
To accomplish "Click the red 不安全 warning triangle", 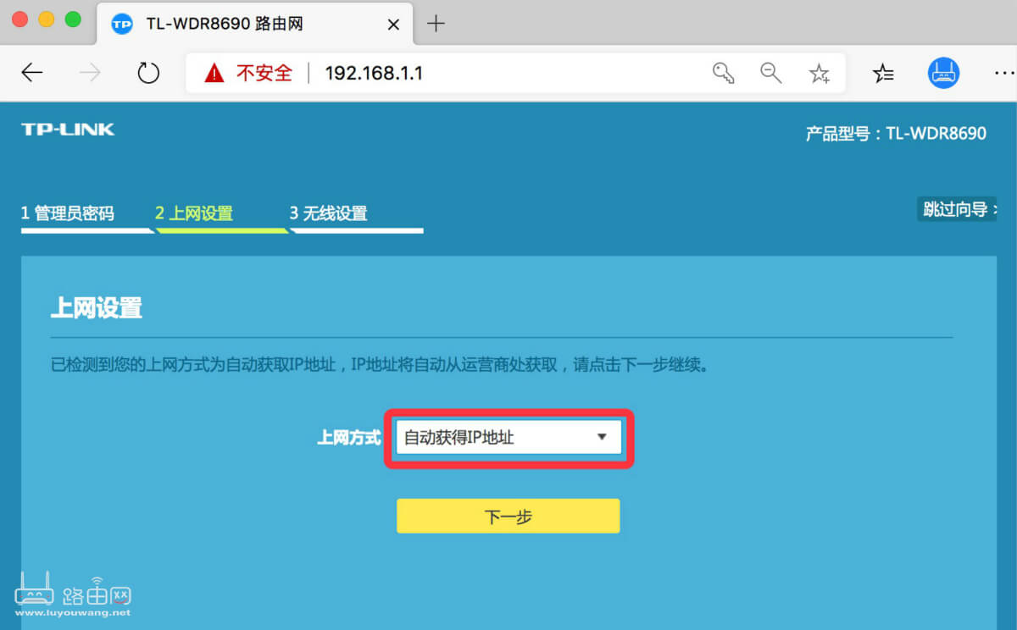I will [x=214, y=73].
